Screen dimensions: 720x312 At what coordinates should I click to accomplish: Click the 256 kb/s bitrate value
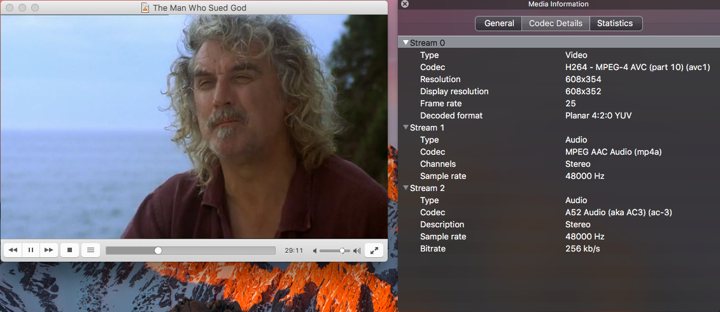tap(582, 248)
